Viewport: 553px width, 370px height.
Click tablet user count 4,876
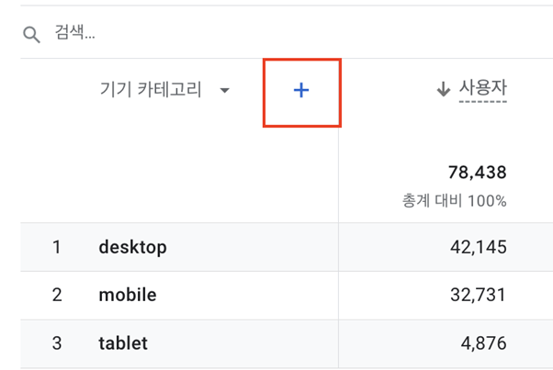pos(483,343)
